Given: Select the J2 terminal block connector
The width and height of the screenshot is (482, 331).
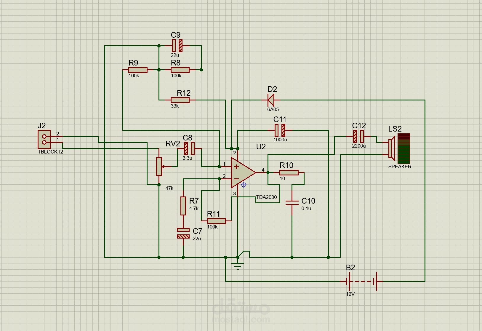Looking at the screenshot, I should pyautogui.click(x=44, y=139).
